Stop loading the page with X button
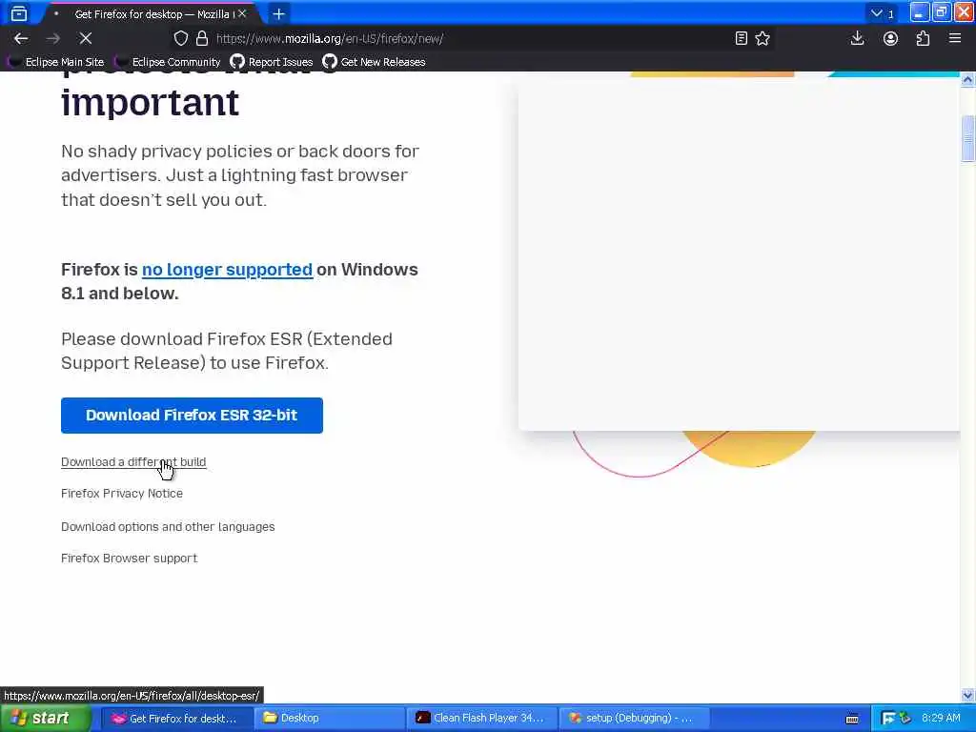Screen dimensions: 976x732 86,38
